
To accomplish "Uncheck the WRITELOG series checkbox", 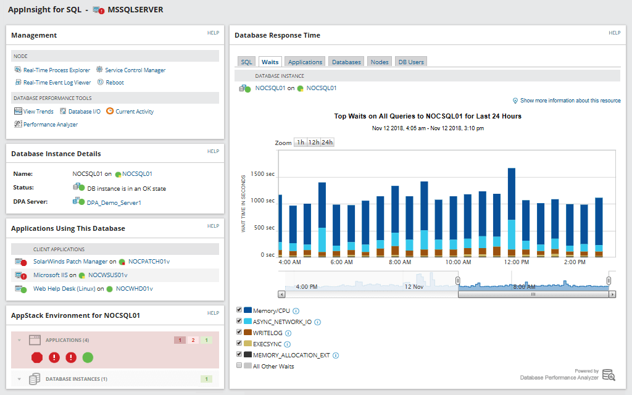I will click(x=239, y=332).
